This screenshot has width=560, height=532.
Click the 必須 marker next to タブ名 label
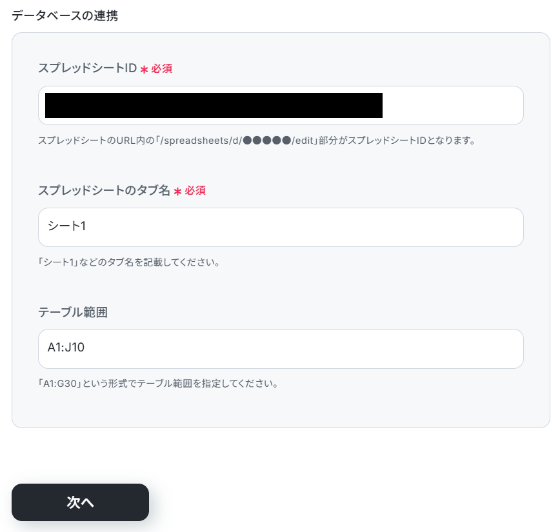(195, 190)
